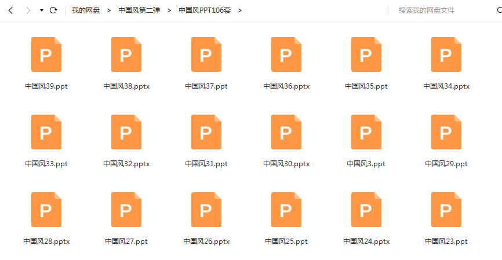Navigate to 我的网盘 in breadcrumb
502x260 pixels.
pos(86,10)
